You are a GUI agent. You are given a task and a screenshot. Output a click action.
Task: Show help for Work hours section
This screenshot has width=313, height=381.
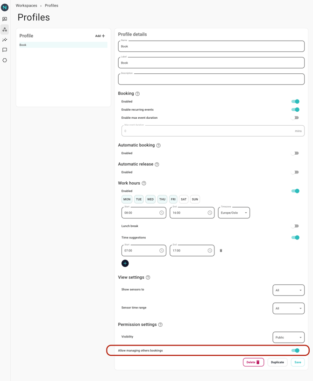click(144, 183)
